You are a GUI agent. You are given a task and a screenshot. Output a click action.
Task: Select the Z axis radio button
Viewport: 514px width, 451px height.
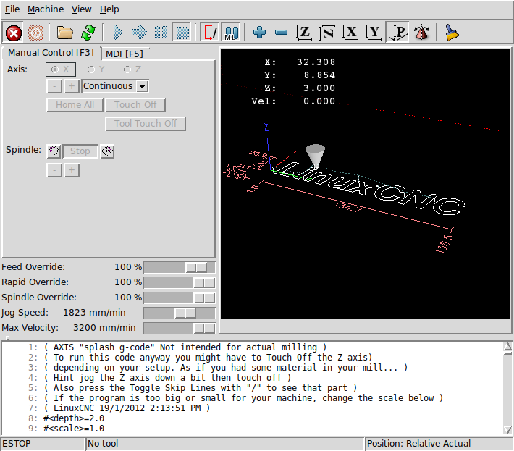(x=132, y=69)
